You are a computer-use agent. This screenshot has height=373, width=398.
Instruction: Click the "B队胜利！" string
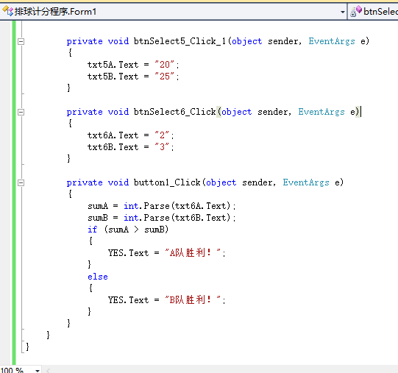pyautogui.click(x=193, y=300)
